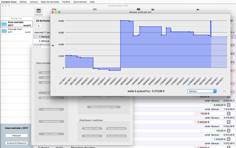
Task: Toggle the checkmark next to 1 420,00 €
Action: pyautogui.click(x=229, y=139)
